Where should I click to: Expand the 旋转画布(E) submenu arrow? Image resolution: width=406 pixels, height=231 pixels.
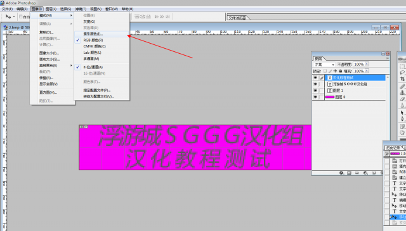click(71, 65)
